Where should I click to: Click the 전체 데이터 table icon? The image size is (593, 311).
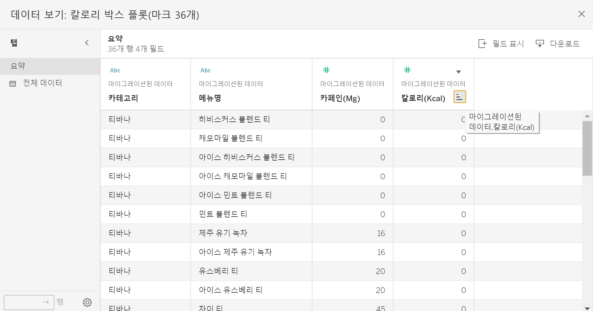click(x=13, y=84)
